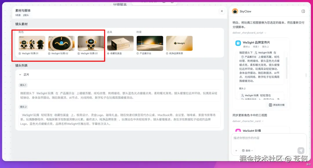Viewport: 313px width, 168px height.
Task: Click the plus attachment icon in chat box
Action: [236, 151]
